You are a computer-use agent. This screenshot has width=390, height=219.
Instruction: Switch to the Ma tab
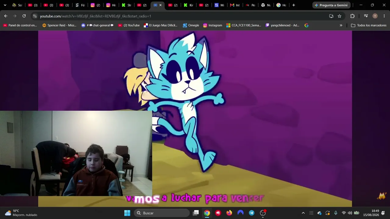pyautogui.click(x=219, y=5)
